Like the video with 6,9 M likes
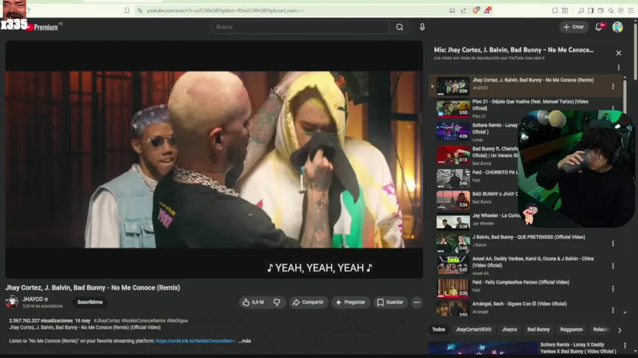638x358 pixels. [254, 302]
